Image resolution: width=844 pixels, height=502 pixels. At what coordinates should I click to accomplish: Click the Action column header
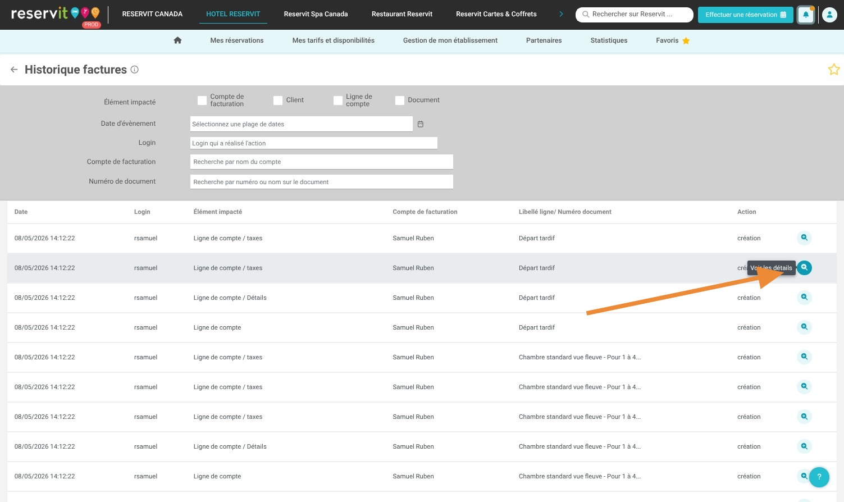747,212
